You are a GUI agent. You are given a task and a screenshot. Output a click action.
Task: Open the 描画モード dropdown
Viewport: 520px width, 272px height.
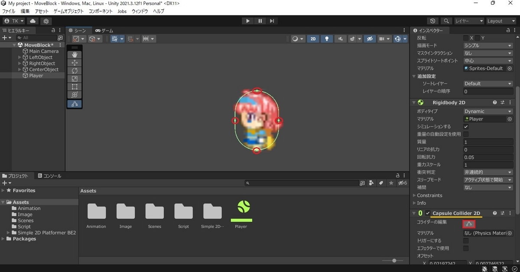(488, 45)
